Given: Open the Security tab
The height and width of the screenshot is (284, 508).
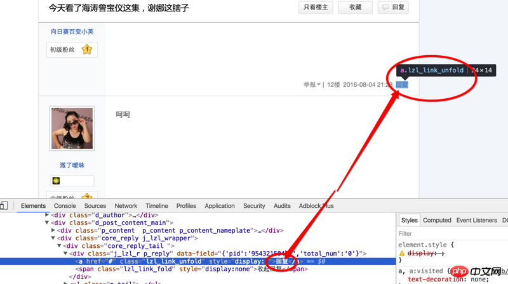Looking at the screenshot, I should pos(254,206).
